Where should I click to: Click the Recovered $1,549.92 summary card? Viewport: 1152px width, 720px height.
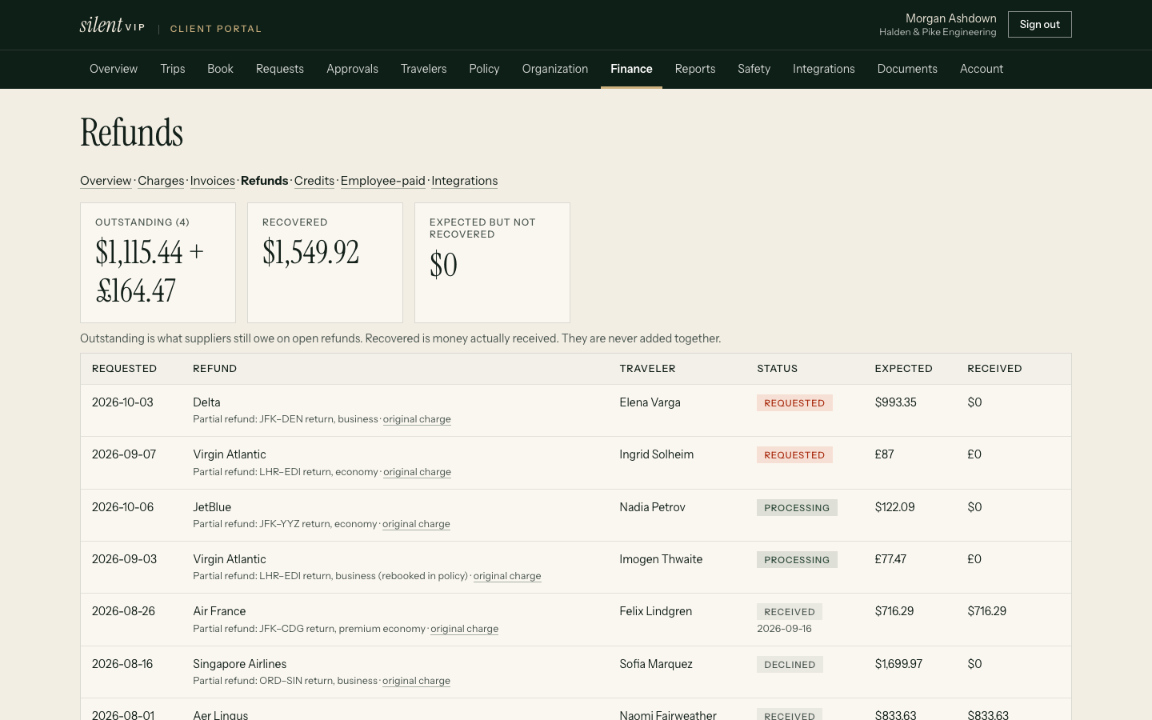pos(325,262)
